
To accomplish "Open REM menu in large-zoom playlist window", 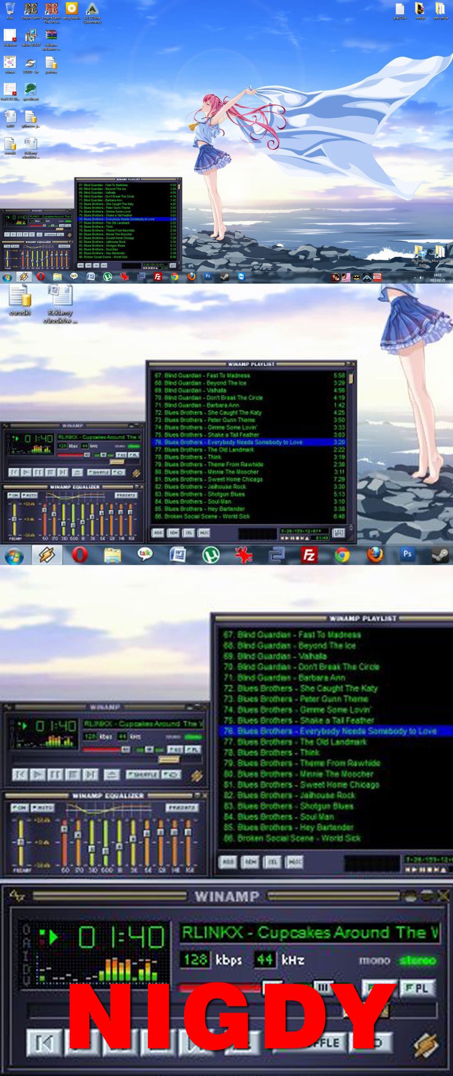I will [x=250, y=862].
